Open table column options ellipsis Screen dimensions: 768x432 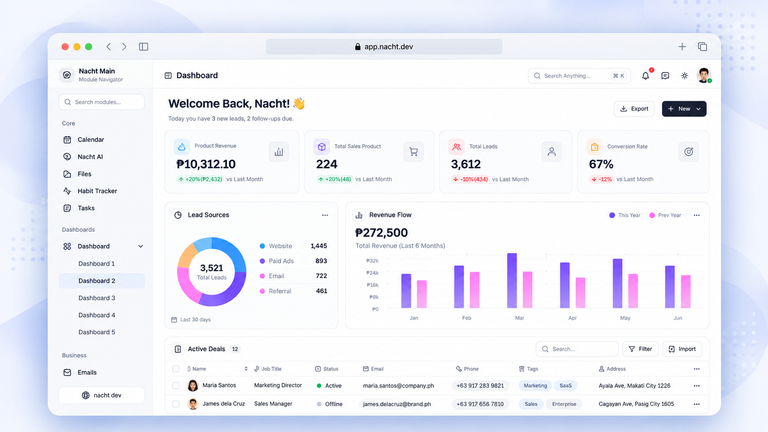coord(696,369)
